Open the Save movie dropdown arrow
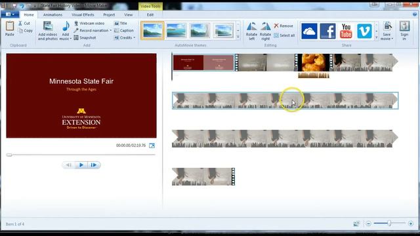Viewport: 420px width, 236px height. coord(392,39)
